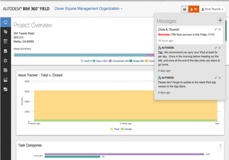Click the Project Overview heading
The height and width of the screenshot is (160, 229).
[x=33, y=25]
